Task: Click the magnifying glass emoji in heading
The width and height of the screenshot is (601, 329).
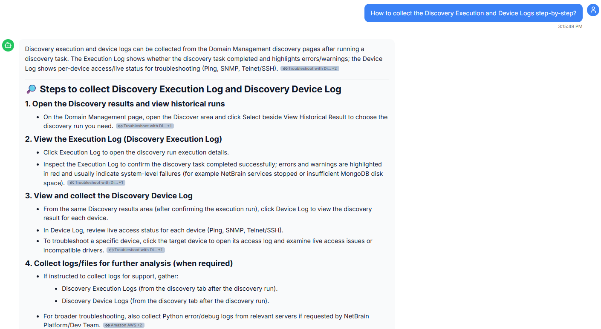Action: tap(31, 89)
